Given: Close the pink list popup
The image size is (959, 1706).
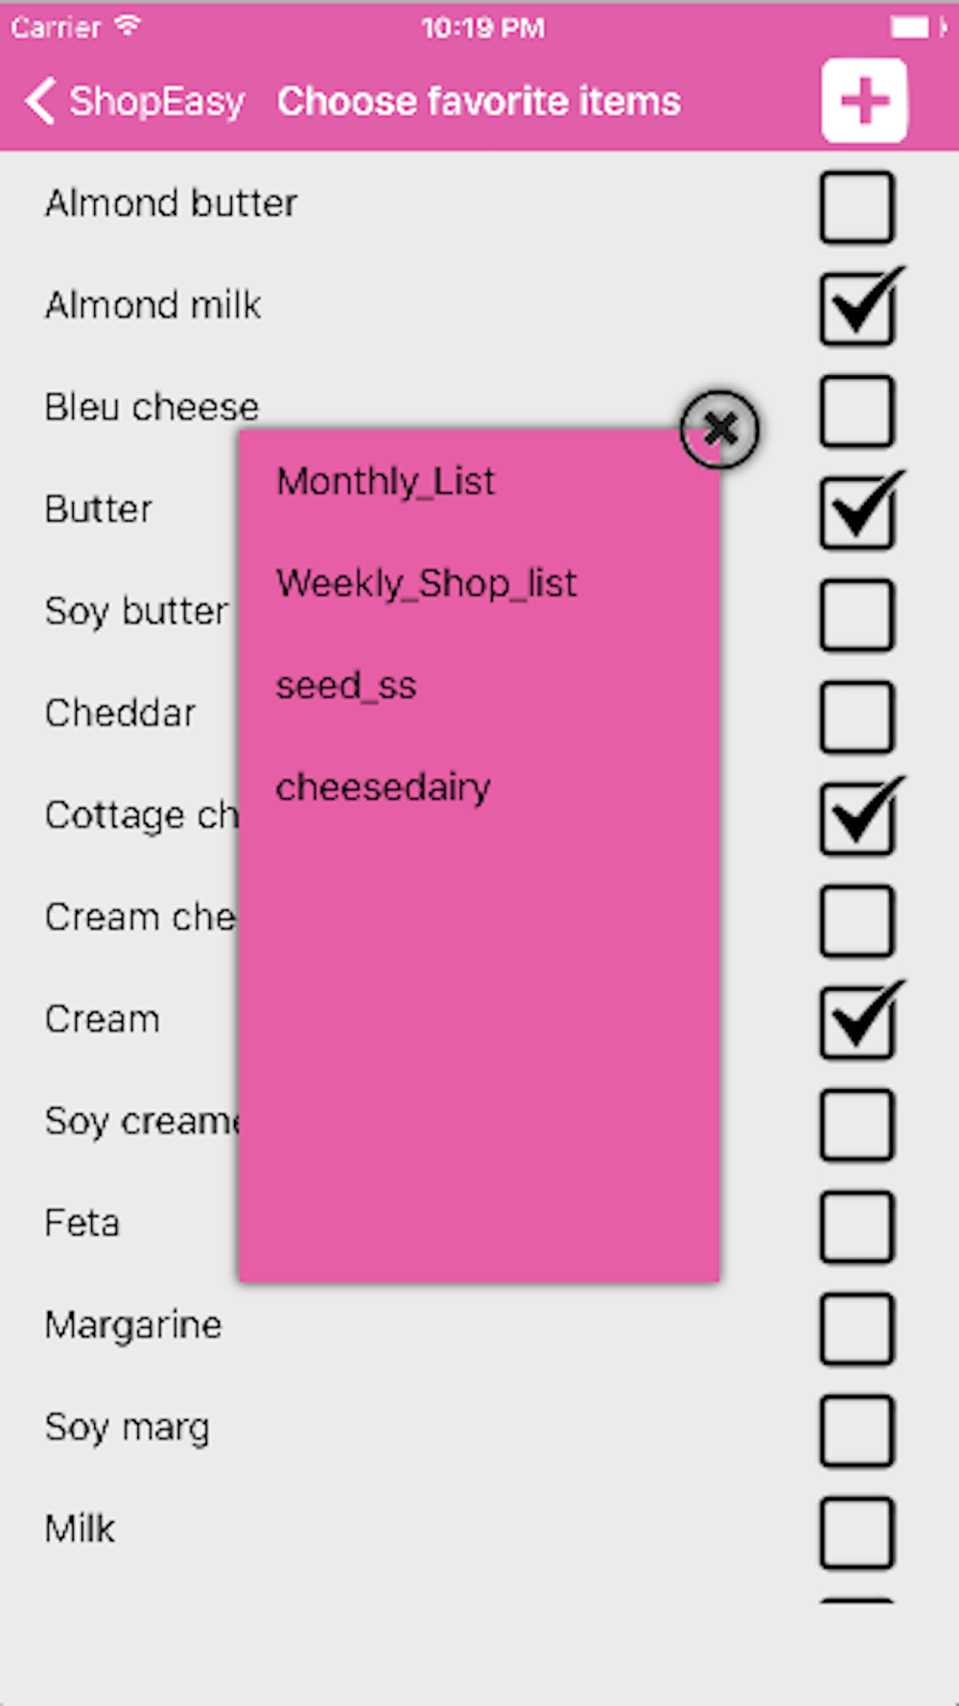Looking at the screenshot, I should [719, 429].
